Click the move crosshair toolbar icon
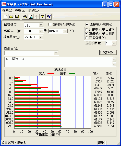This screenshot has width=121, height=146. [37, 17]
